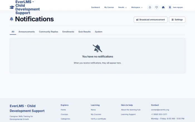Screen dimensions: 195x122
Task: Switch to the Community Replies tab
Action: coord(48,32)
